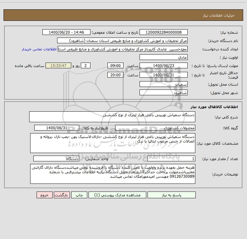Click the 'واحد شمارش:' label
This screenshot has height=239, width=247.
pyautogui.click(x=97, y=159)
